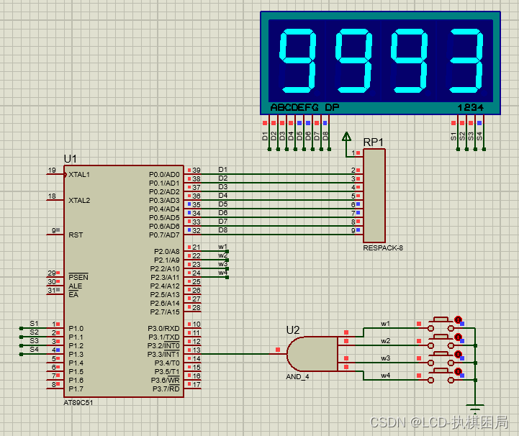Click the P3.7/RD pin label
The image size is (519, 436).
pyautogui.click(x=166, y=389)
